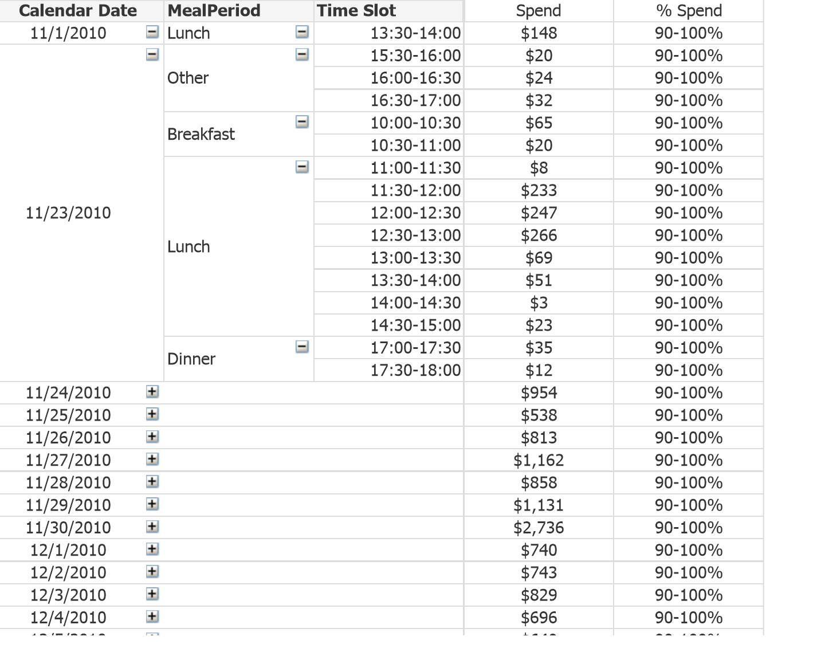Expand the 11/29/2010 date row
The width and height of the screenshot is (813, 652).
(152, 504)
